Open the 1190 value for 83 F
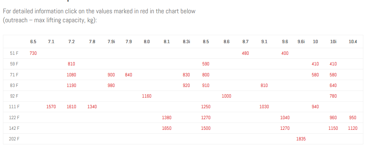The width and height of the screenshot is (371, 154). point(71,86)
